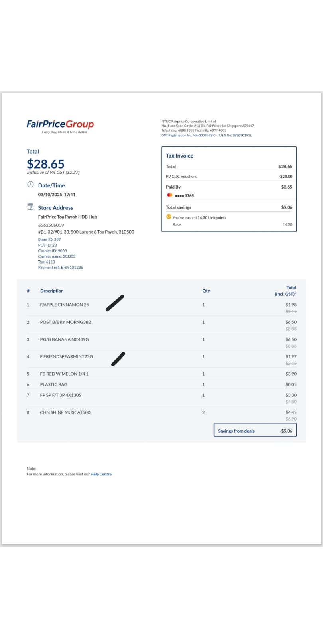This screenshot has width=323, height=638.
Task: Click the clock icon beside Date/Time
Action: click(x=30, y=185)
